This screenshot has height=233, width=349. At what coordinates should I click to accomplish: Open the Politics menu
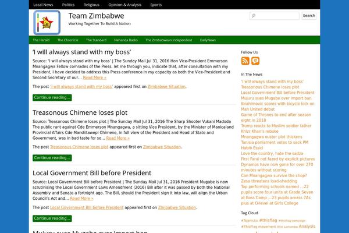point(68,5)
